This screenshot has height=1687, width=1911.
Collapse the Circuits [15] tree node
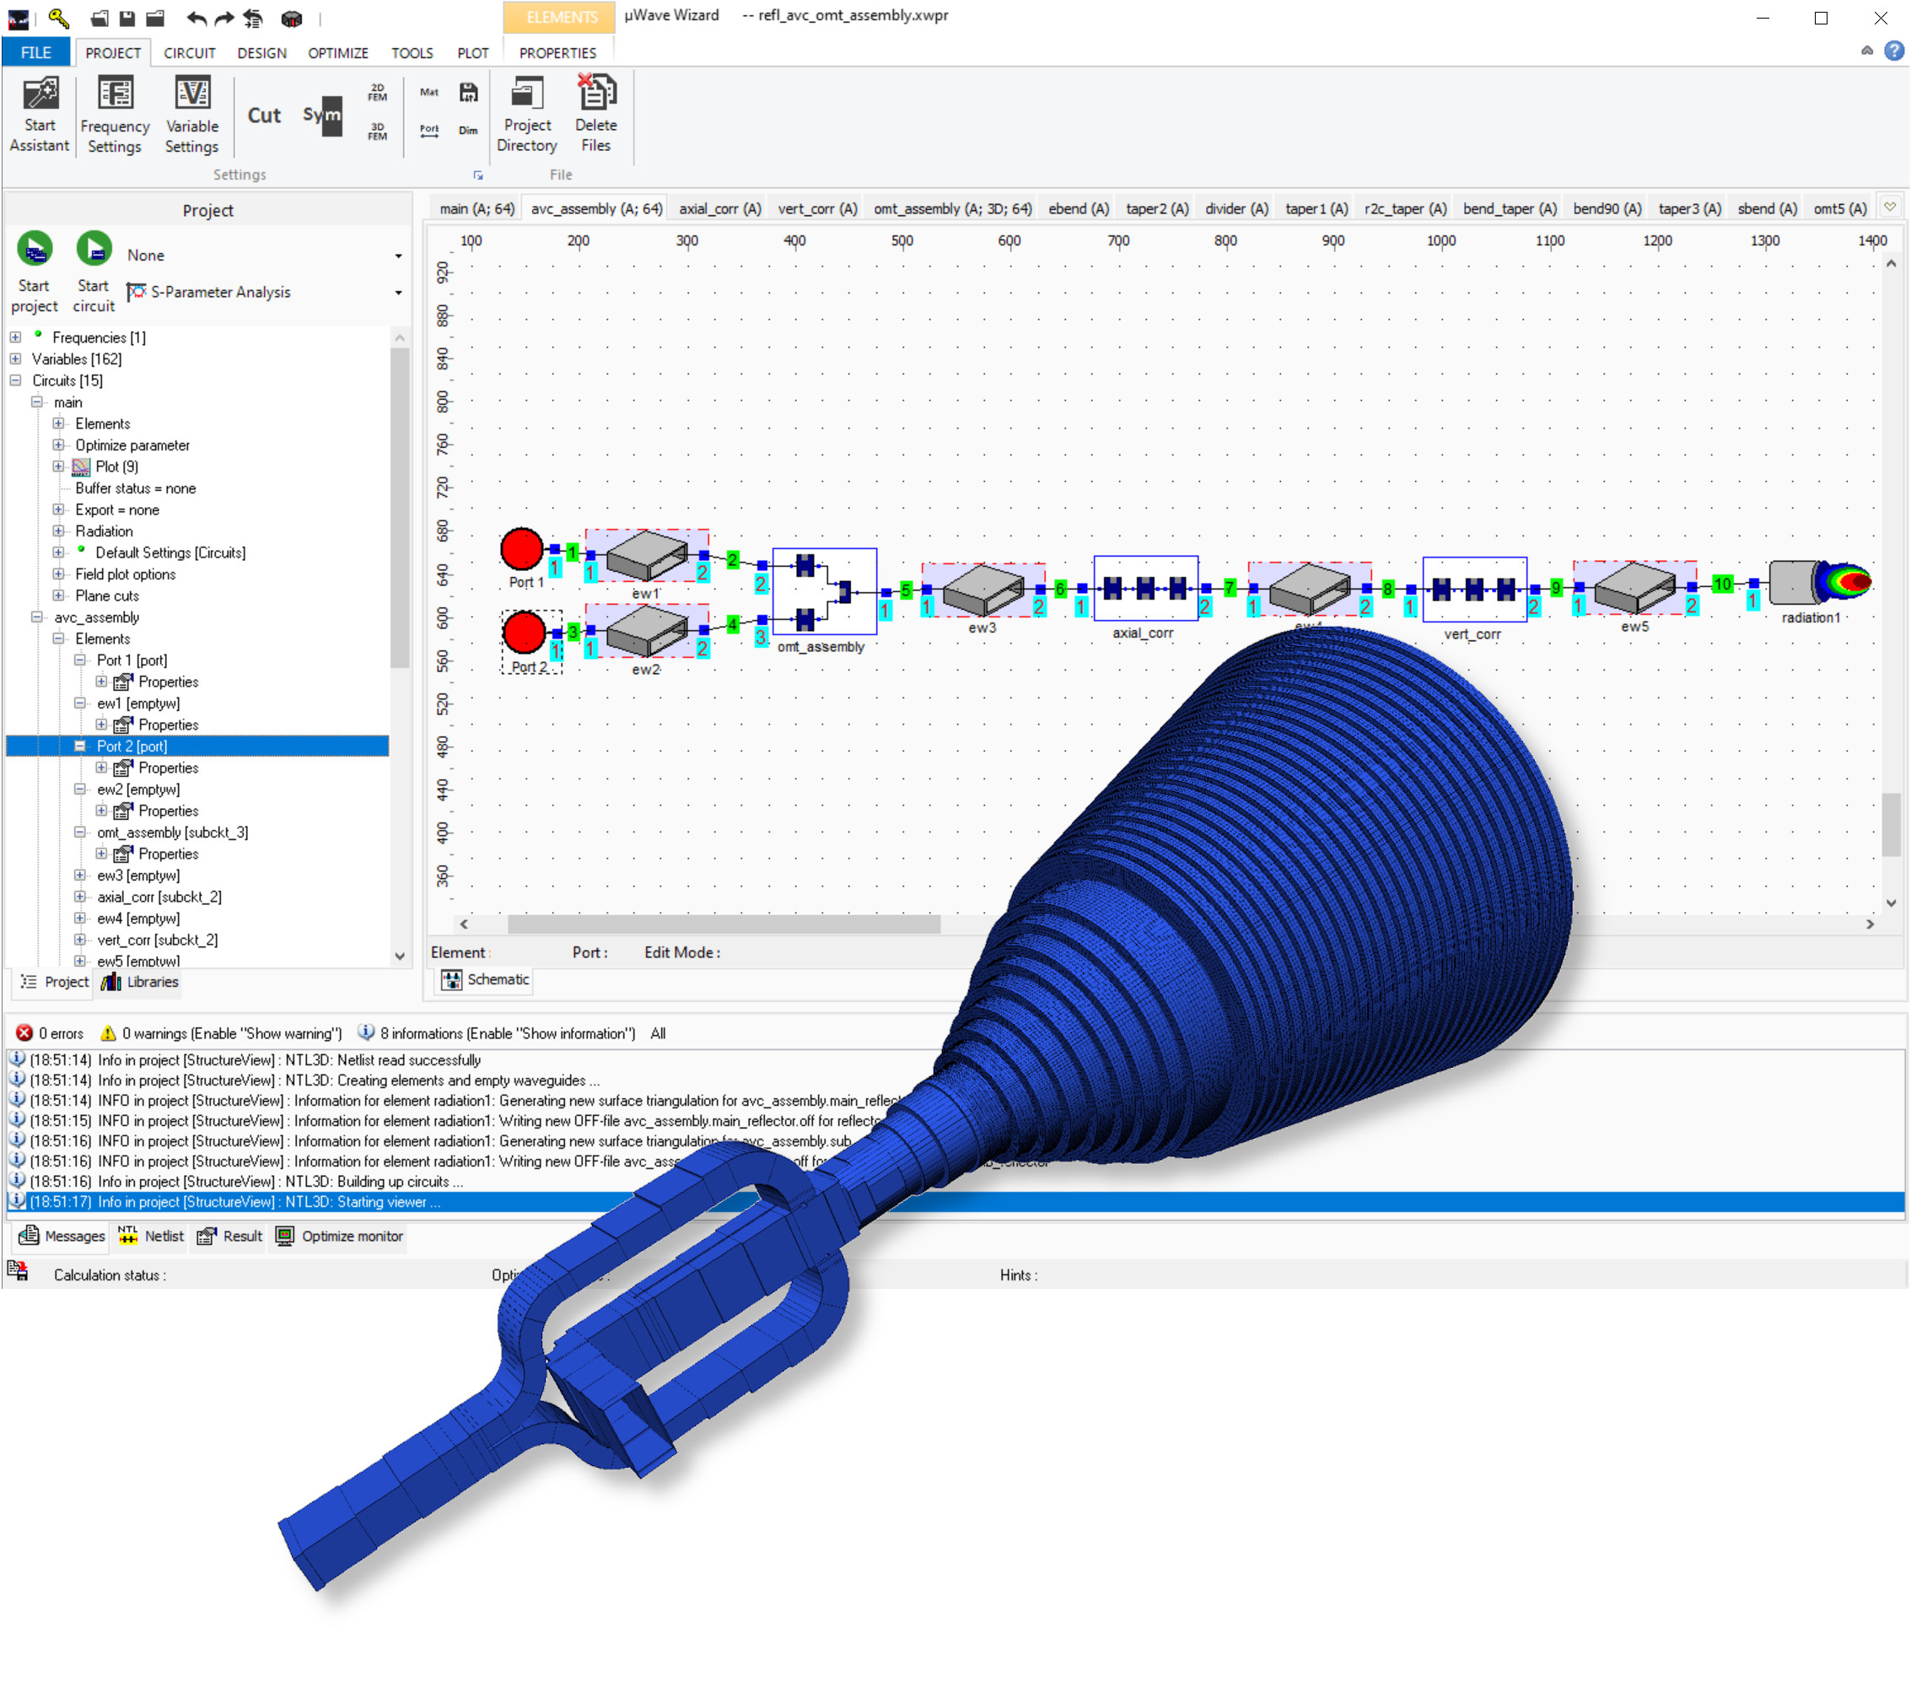click(16, 380)
